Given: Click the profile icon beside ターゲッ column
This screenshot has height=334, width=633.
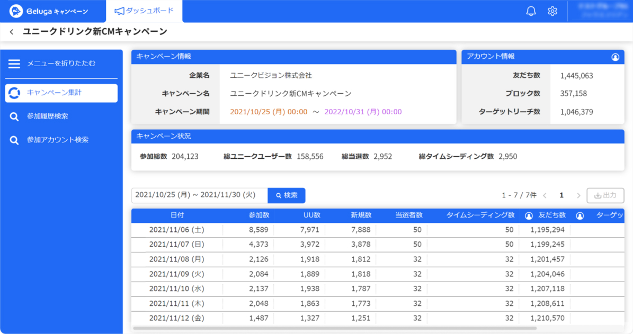Looking at the screenshot, I should tap(579, 215).
